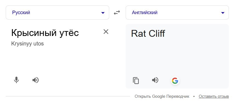Open the Английский target language selector

coord(177,13)
